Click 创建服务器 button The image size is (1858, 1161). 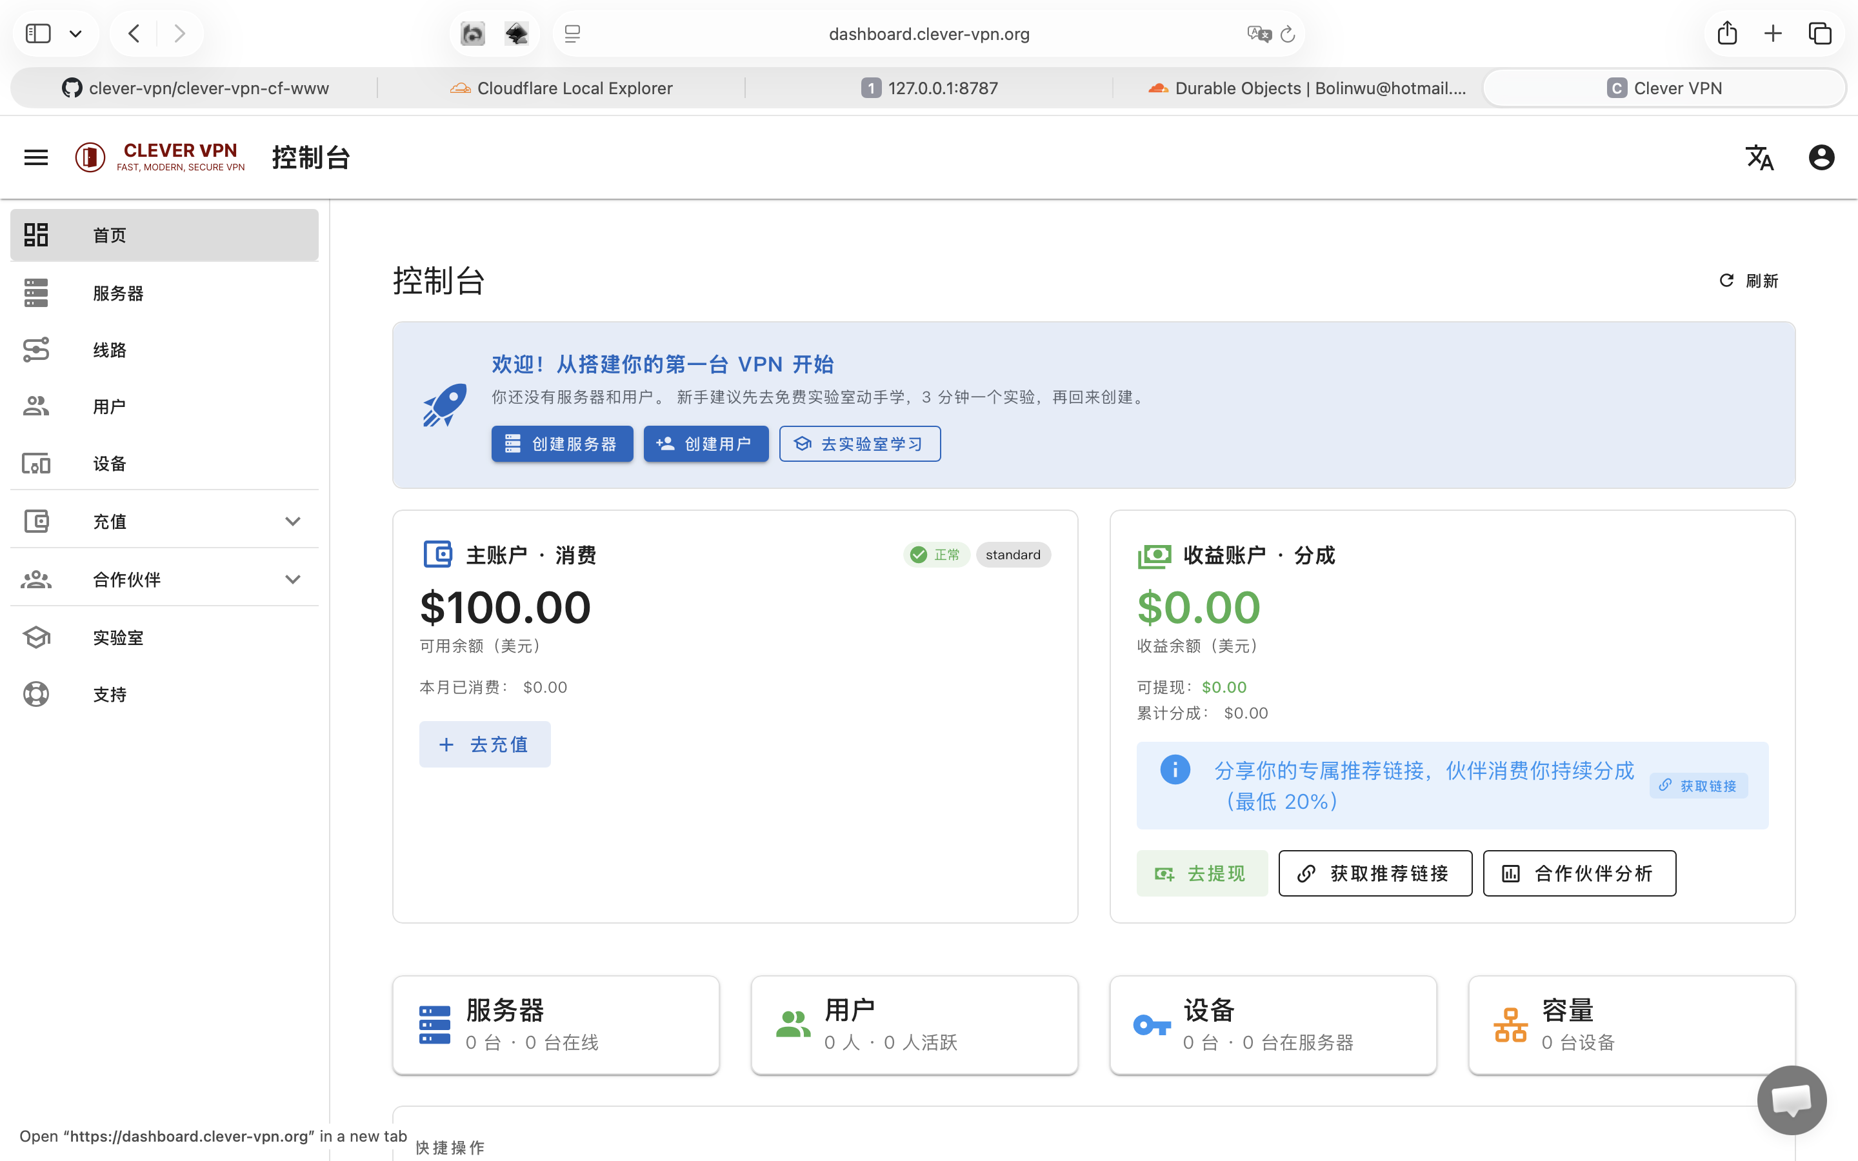tap(562, 444)
